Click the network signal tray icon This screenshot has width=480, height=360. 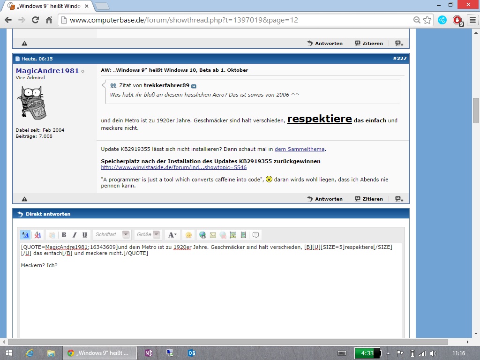point(422,353)
